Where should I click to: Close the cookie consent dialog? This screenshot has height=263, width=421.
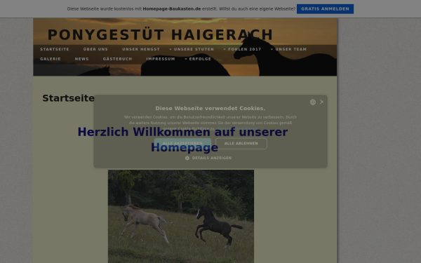click(x=321, y=102)
